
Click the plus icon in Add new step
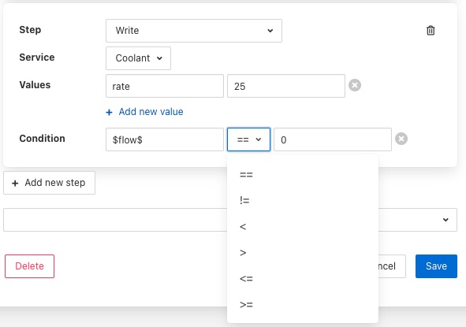(x=15, y=184)
